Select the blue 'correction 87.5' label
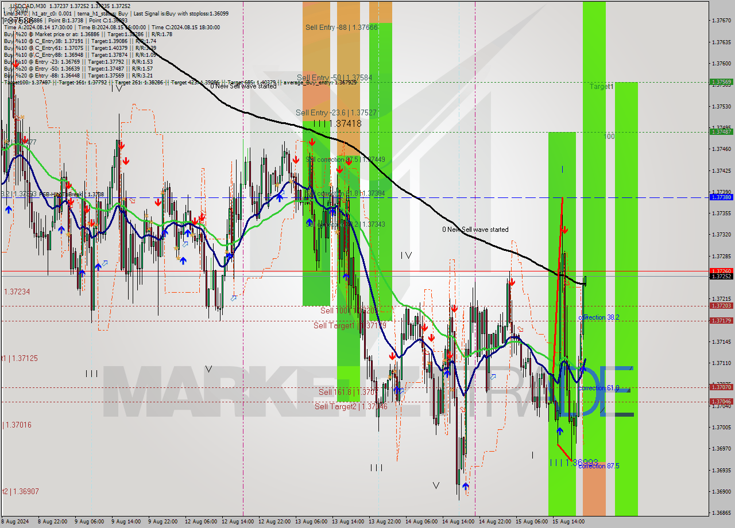 pyautogui.click(x=598, y=466)
